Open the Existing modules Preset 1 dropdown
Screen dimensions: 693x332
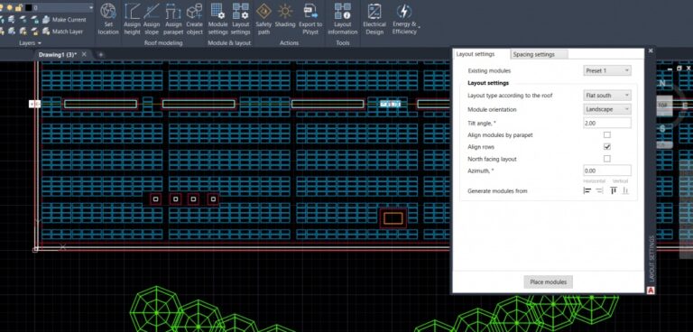[x=606, y=70]
